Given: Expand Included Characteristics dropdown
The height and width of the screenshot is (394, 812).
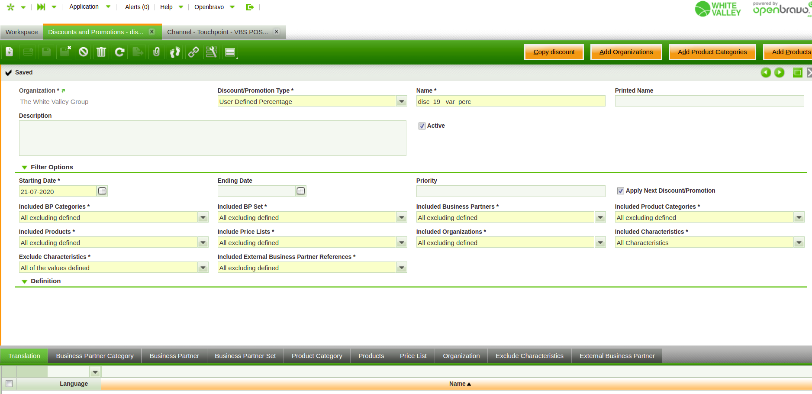Looking at the screenshot, I should tap(799, 243).
